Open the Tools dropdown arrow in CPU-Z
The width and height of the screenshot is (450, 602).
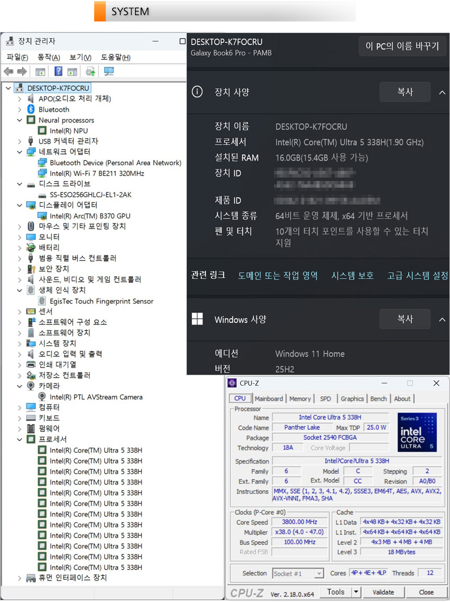point(356,592)
